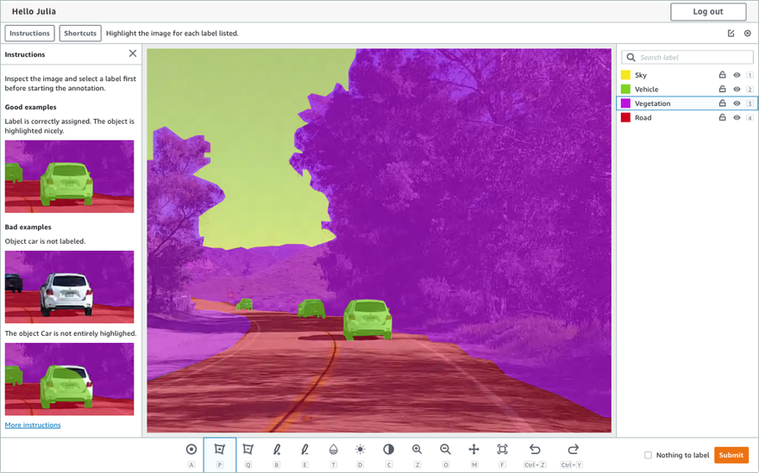Viewport: 759px width, 473px height.
Task: Open the opacity droplet tool
Action: coord(333,450)
